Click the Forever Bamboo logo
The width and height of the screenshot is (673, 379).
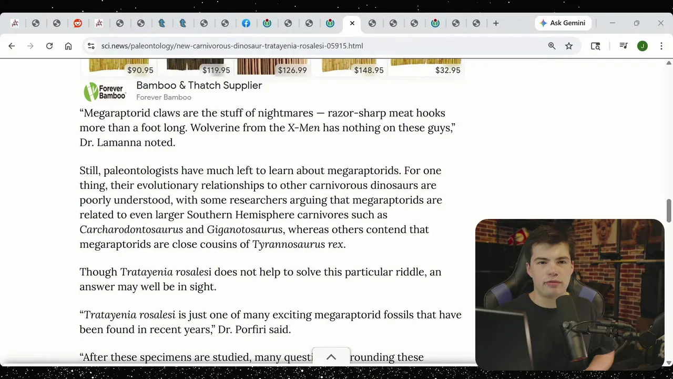point(105,92)
